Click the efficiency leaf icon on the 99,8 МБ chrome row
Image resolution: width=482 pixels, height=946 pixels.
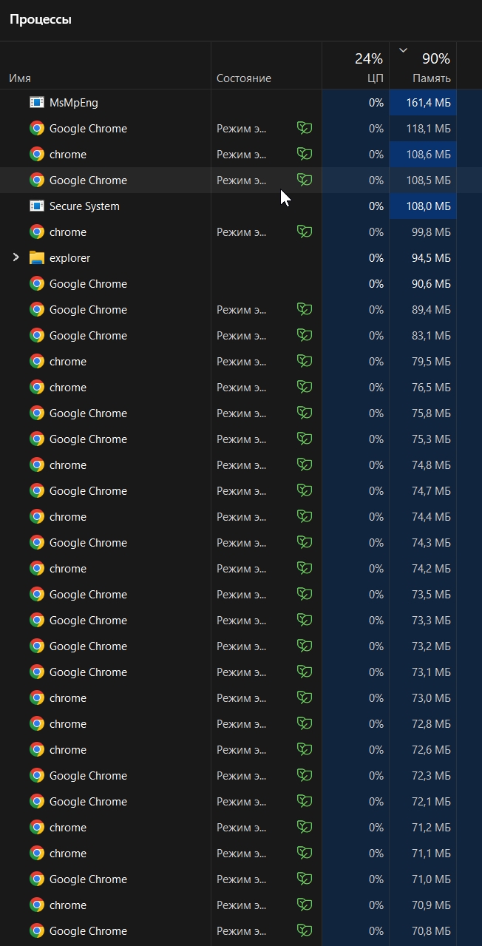[304, 232]
